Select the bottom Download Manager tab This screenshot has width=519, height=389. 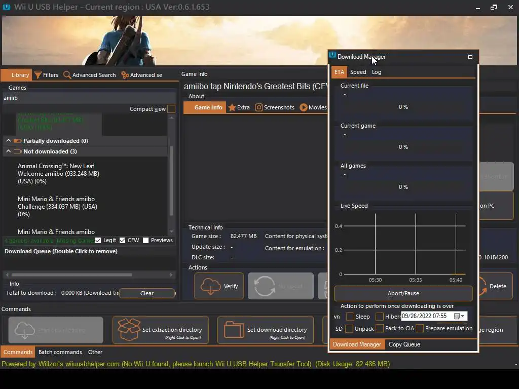[357, 344]
